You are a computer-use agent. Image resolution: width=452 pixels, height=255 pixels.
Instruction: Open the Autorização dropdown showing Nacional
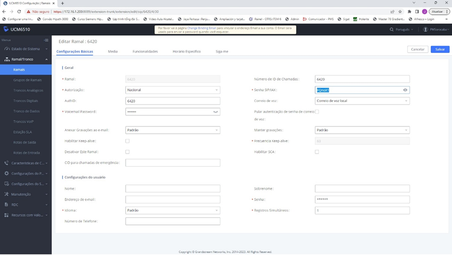[x=172, y=90]
